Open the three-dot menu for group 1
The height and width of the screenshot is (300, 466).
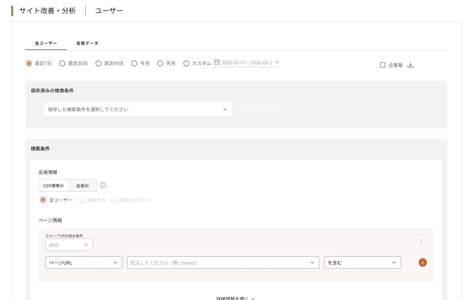pos(421,242)
